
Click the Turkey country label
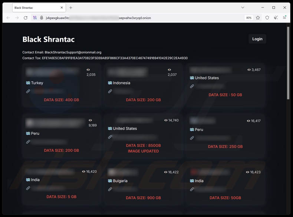[37, 83]
